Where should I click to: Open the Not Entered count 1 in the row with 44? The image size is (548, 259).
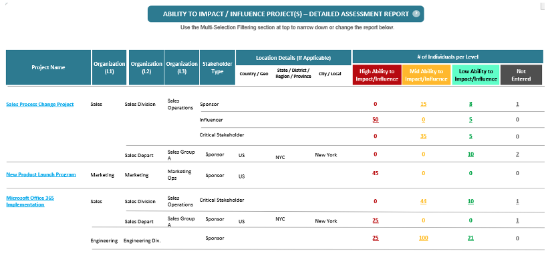pos(517,201)
